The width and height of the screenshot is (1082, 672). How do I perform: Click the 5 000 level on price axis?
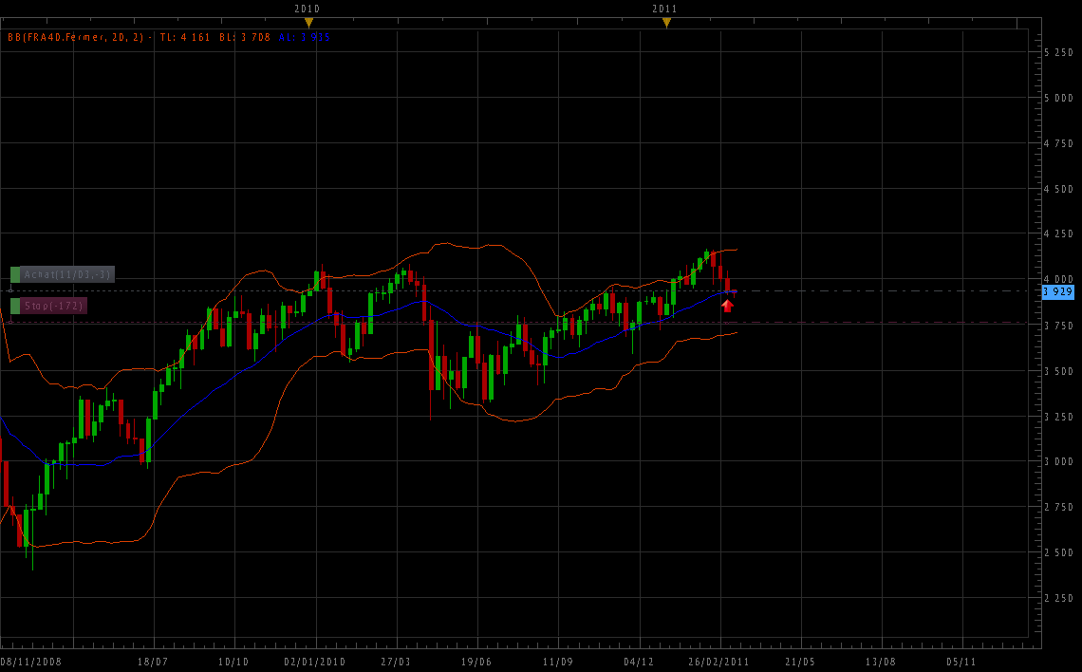1058,98
